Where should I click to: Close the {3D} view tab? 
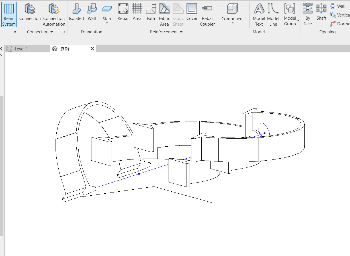pyautogui.click(x=92, y=49)
